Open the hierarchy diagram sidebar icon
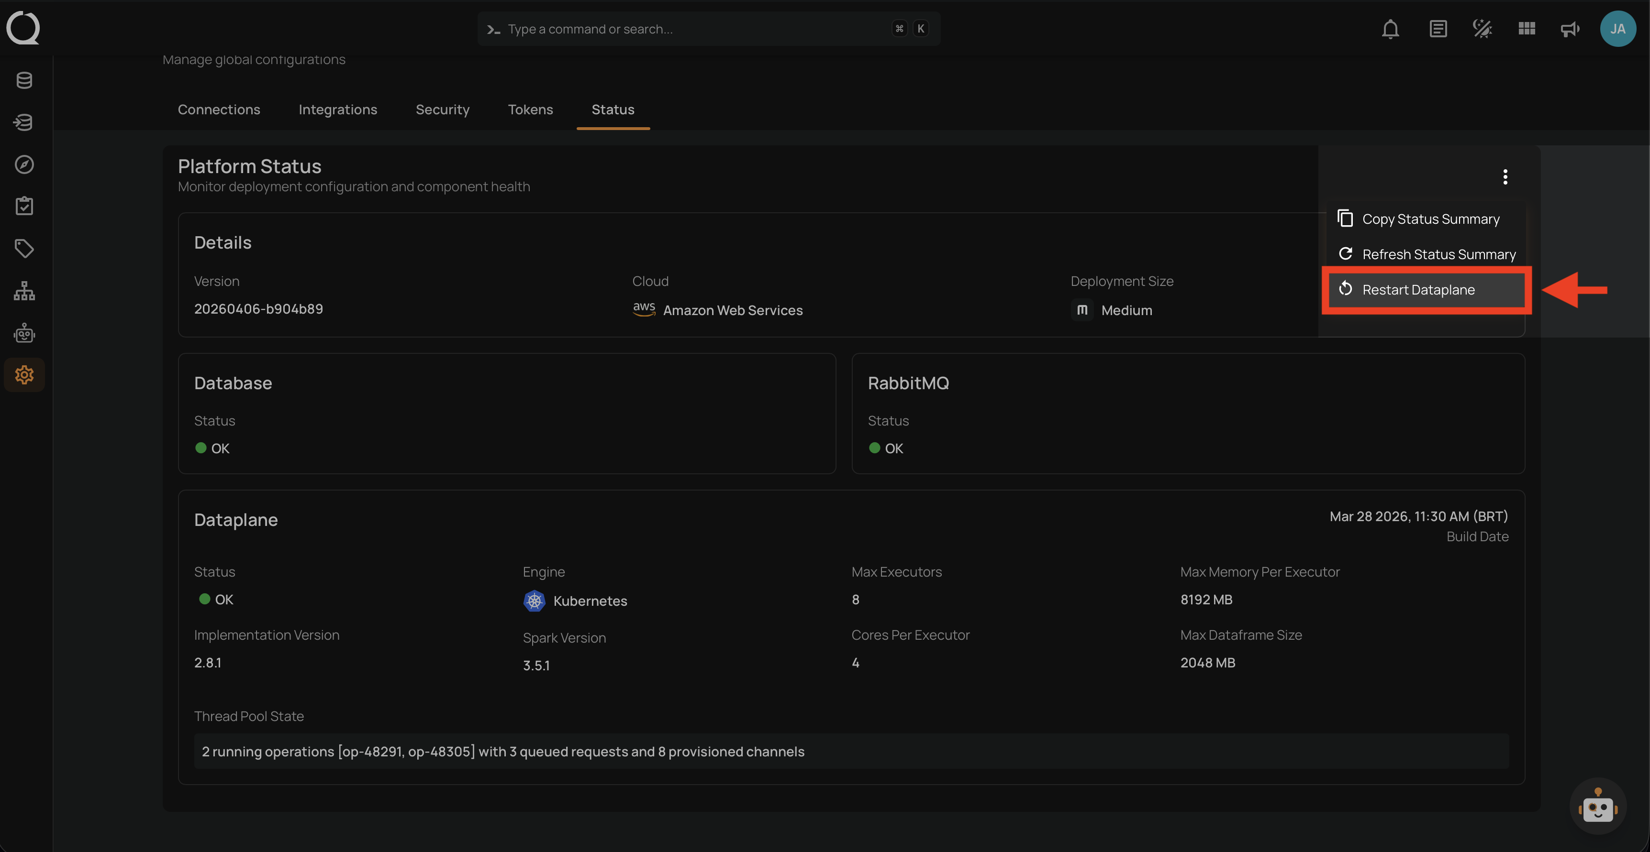 [x=24, y=291]
